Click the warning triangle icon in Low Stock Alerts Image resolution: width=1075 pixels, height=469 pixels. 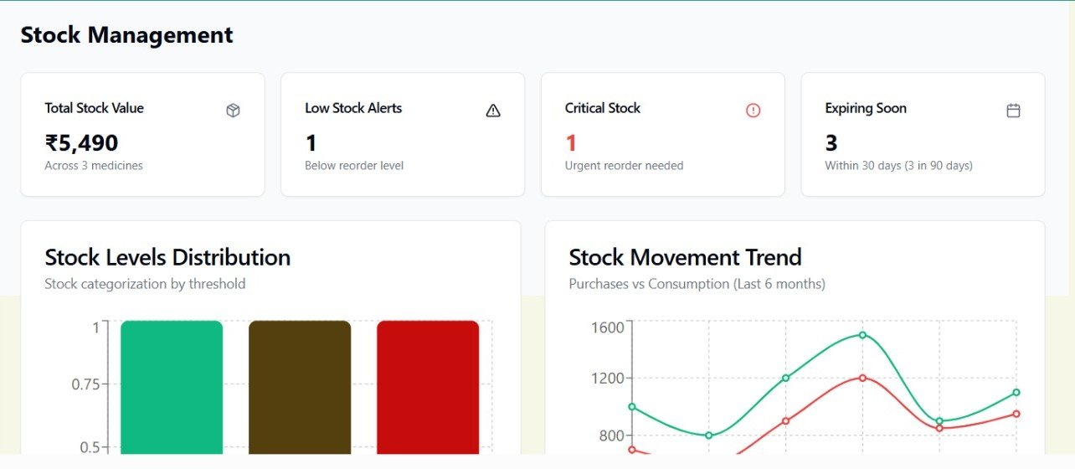click(493, 111)
